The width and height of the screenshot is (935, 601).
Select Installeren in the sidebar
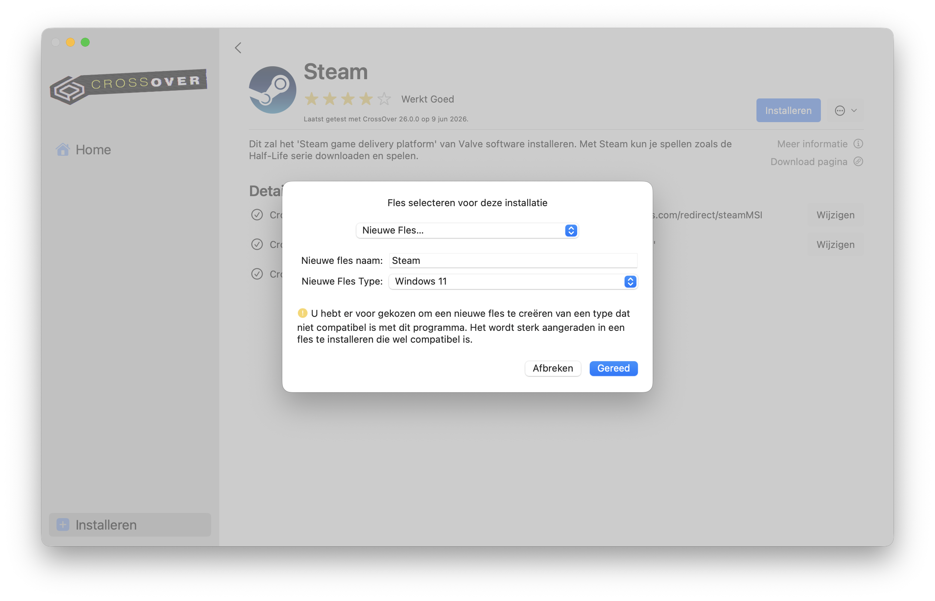(x=130, y=524)
